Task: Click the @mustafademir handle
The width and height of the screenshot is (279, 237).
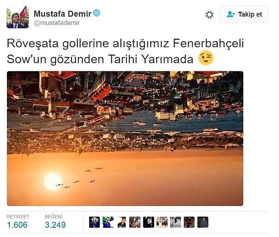Action: pyautogui.click(x=57, y=23)
